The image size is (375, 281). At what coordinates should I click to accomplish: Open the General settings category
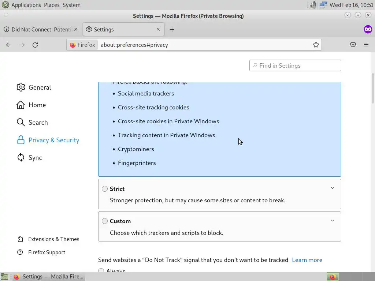tap(40, 87)
